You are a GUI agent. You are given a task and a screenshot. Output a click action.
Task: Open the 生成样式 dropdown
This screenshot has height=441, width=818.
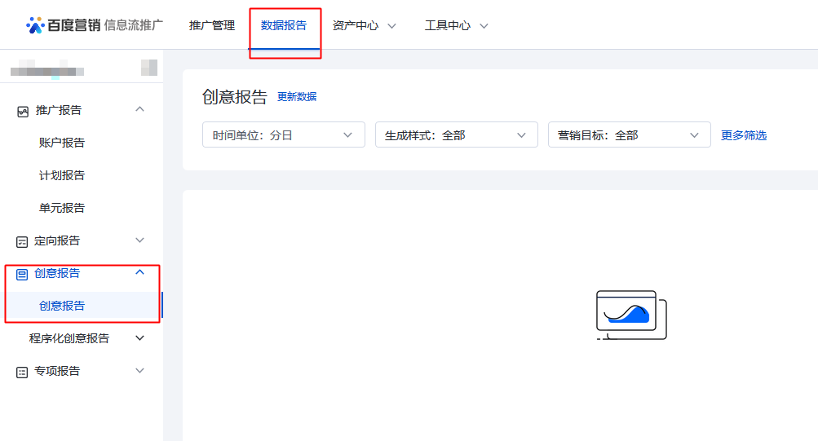tap(456, 135)
